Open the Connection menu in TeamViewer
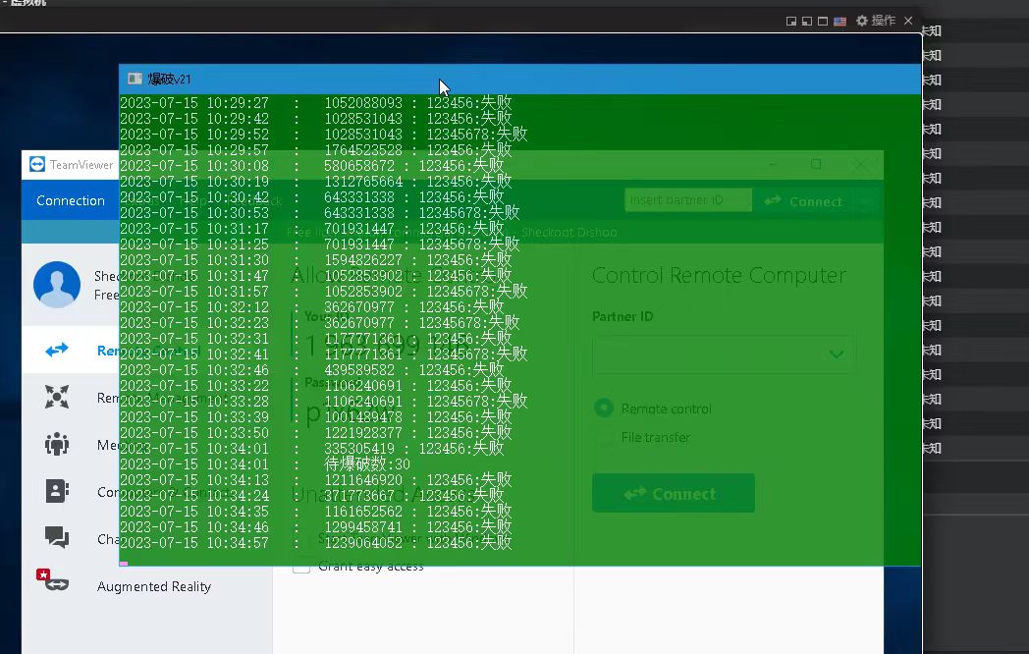The image size is (1029, 654). click(71, 200)
